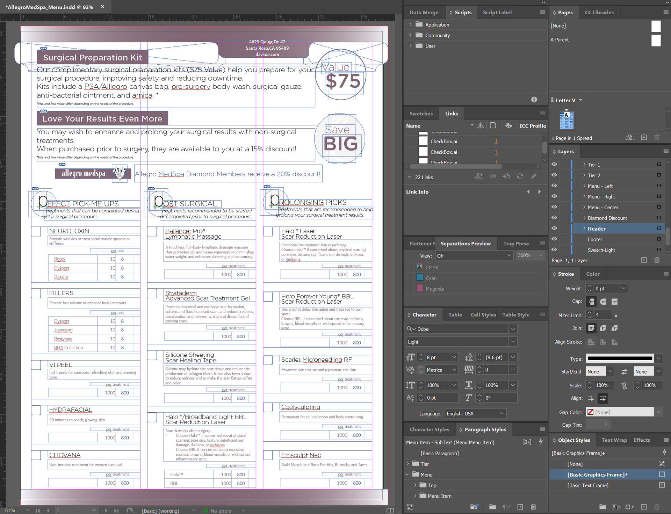Image resolution: width=671 pixels, height=514 pixels.
Task: Toggle visibility of Swatch-Light layer
Action: click(554, 249)
